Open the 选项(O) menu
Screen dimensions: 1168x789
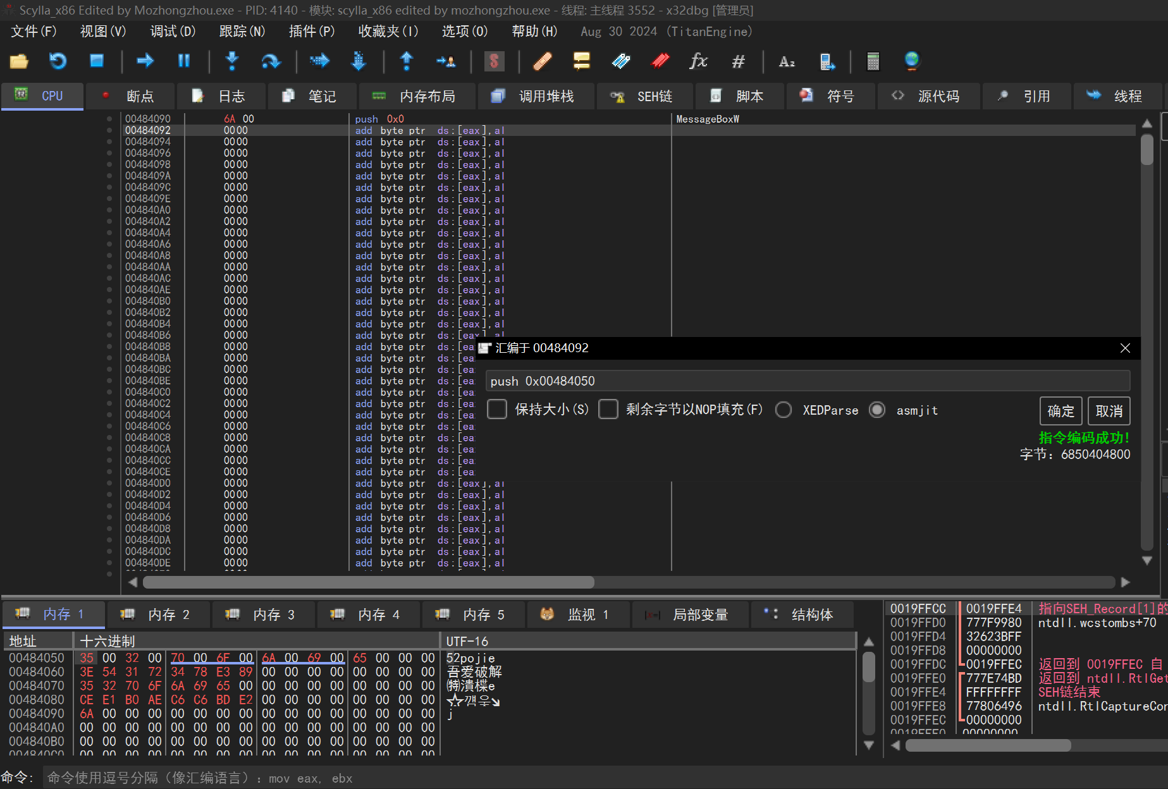point(465,32)
